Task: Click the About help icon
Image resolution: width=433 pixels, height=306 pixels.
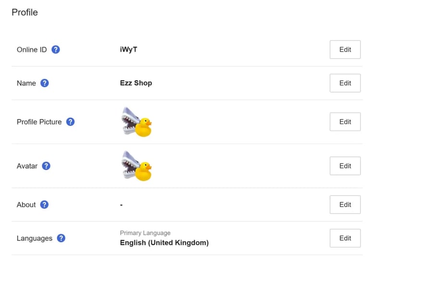Action: pyautogui.click(x=44, y=205)
